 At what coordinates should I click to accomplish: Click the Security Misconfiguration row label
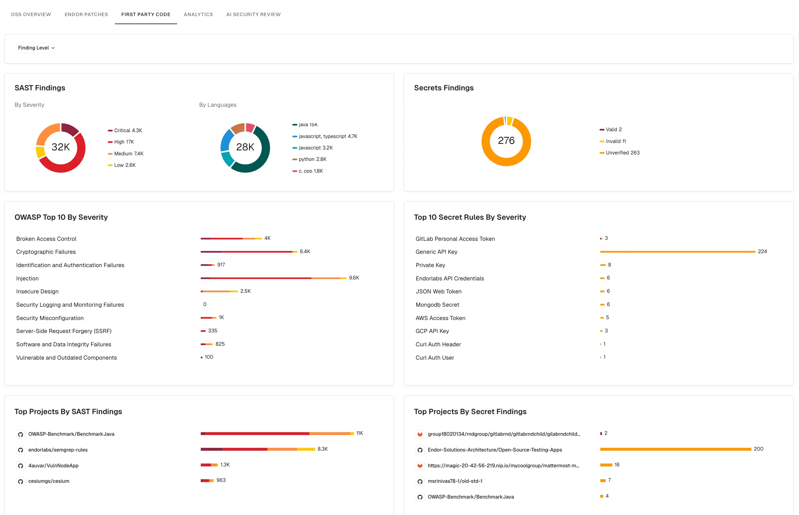50,318
